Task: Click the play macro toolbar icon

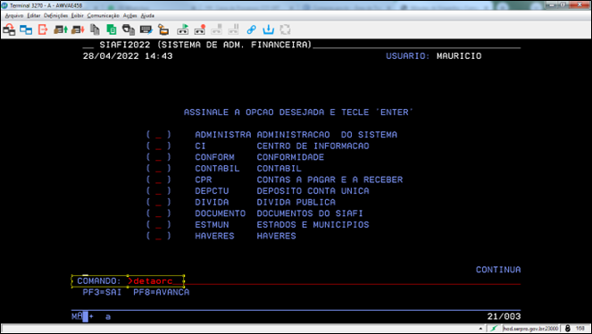Action: click(183, 29)
